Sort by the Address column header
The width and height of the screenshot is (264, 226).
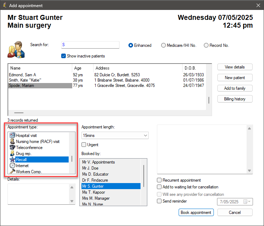pyautogui.click(x=138, y=68)
